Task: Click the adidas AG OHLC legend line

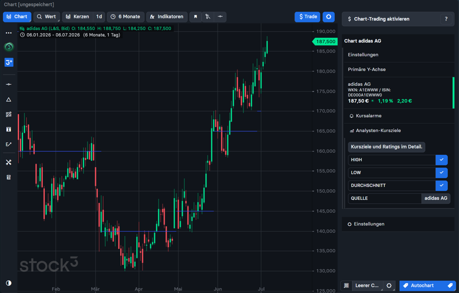Action: point(95,28)
